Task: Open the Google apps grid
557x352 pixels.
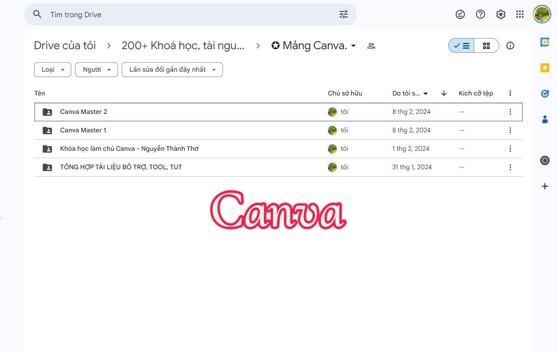Action: [x=520, y=14]
